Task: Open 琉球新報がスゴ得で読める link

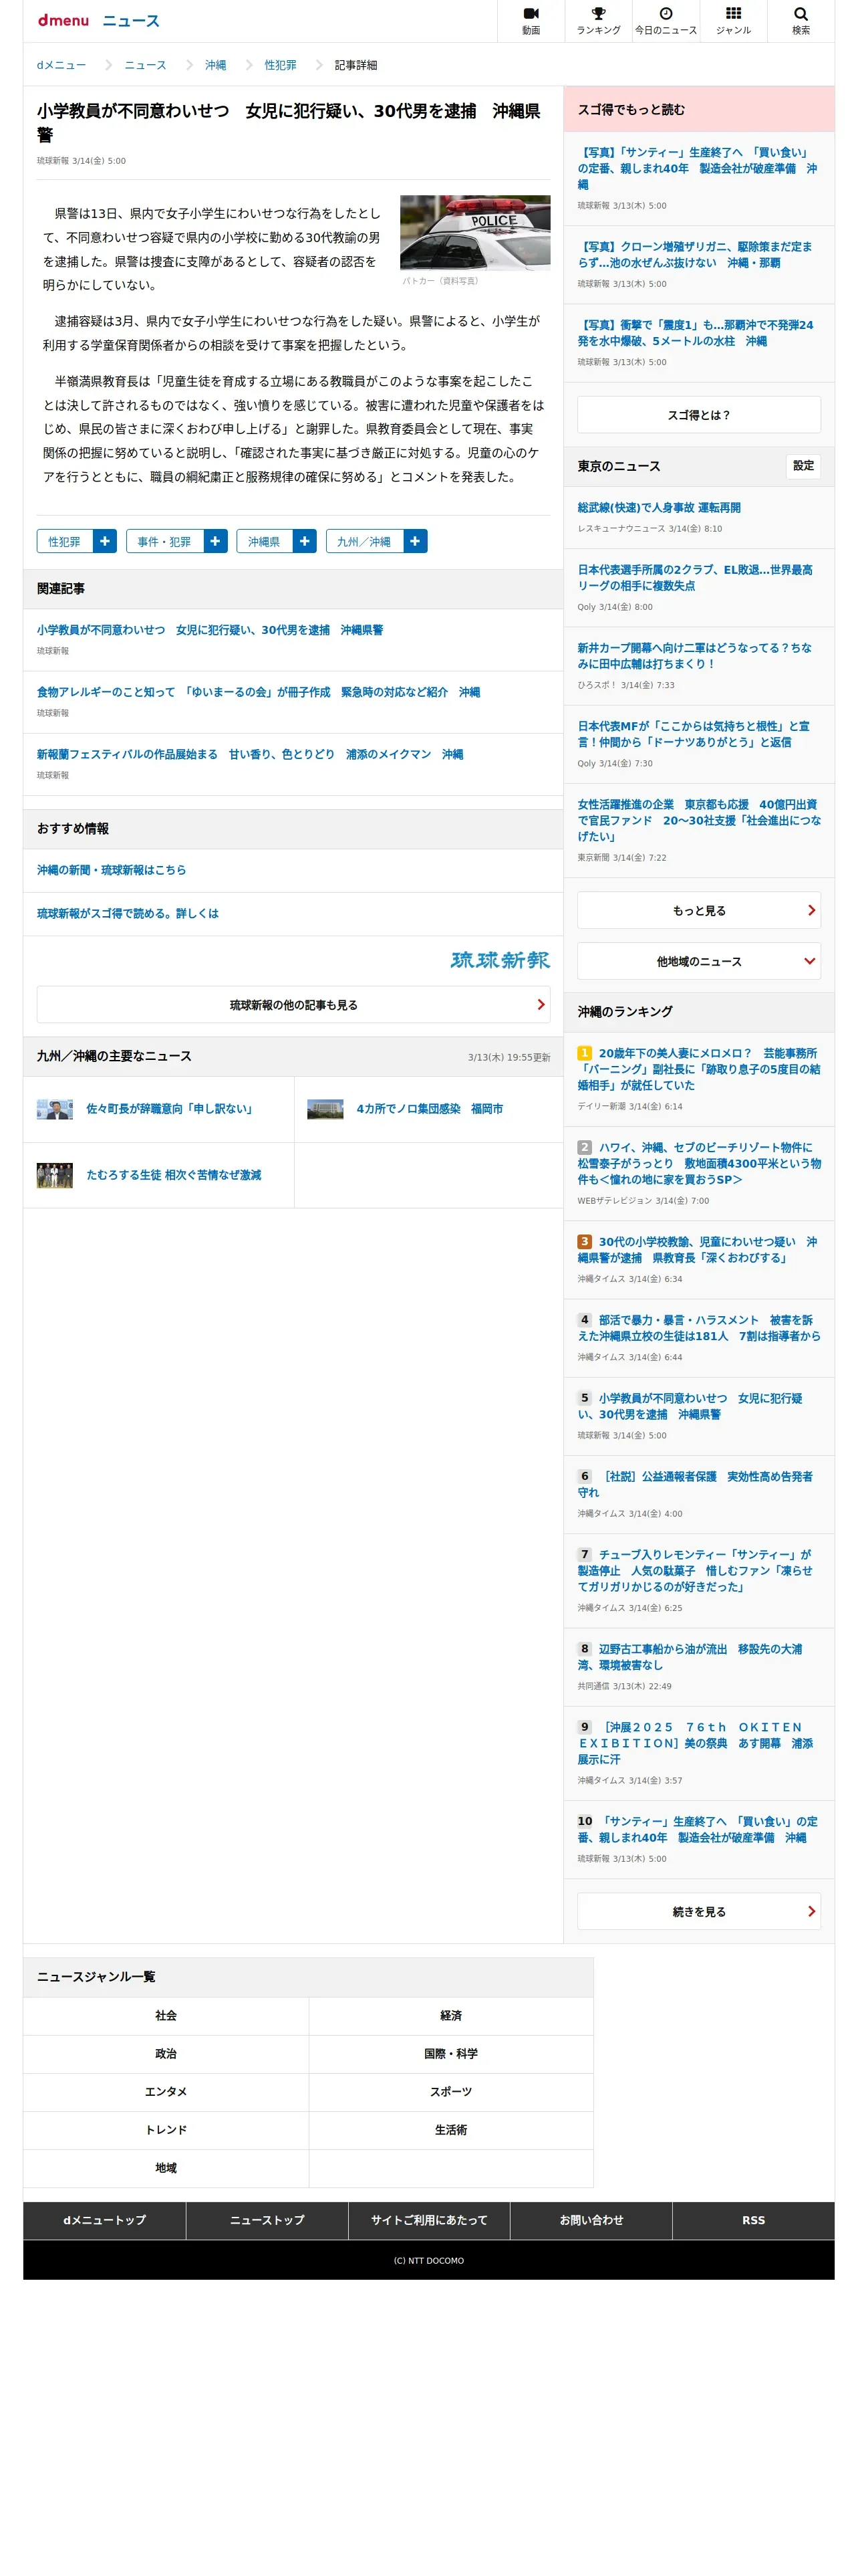Action: coord(128,913)
